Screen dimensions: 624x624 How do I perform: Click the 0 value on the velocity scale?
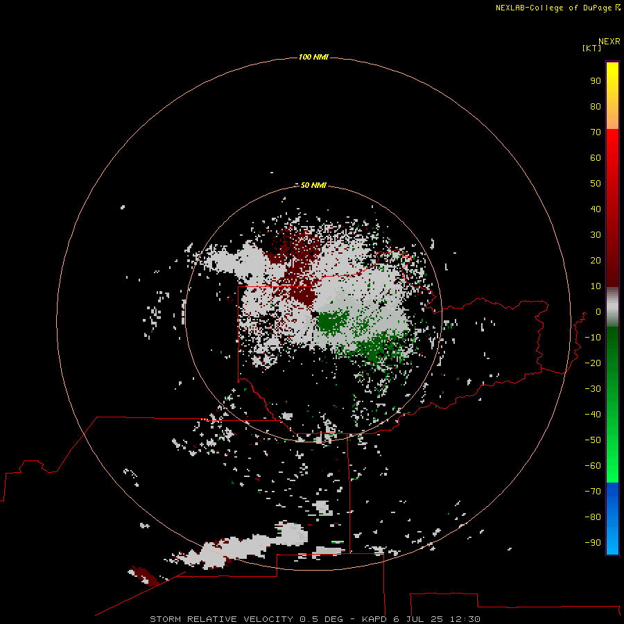598,311
